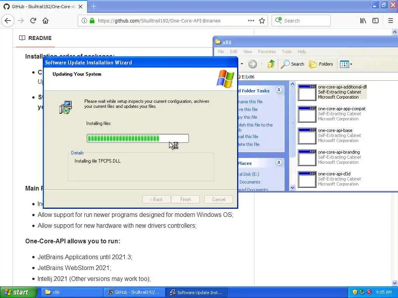This screenshot has width=398, height=298.
Task: Collapse Other Places panel
Action: pos(279,163)
